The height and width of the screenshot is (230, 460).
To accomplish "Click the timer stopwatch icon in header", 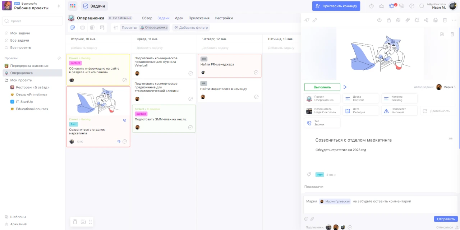I will [372, 6].
